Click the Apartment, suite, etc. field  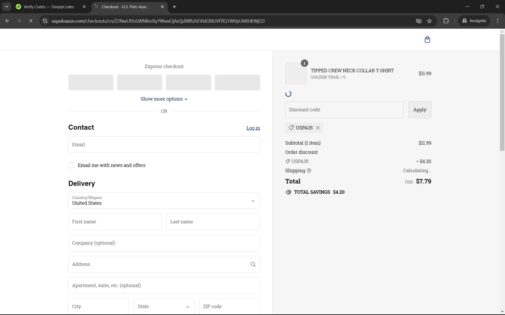tap(164, 285)
